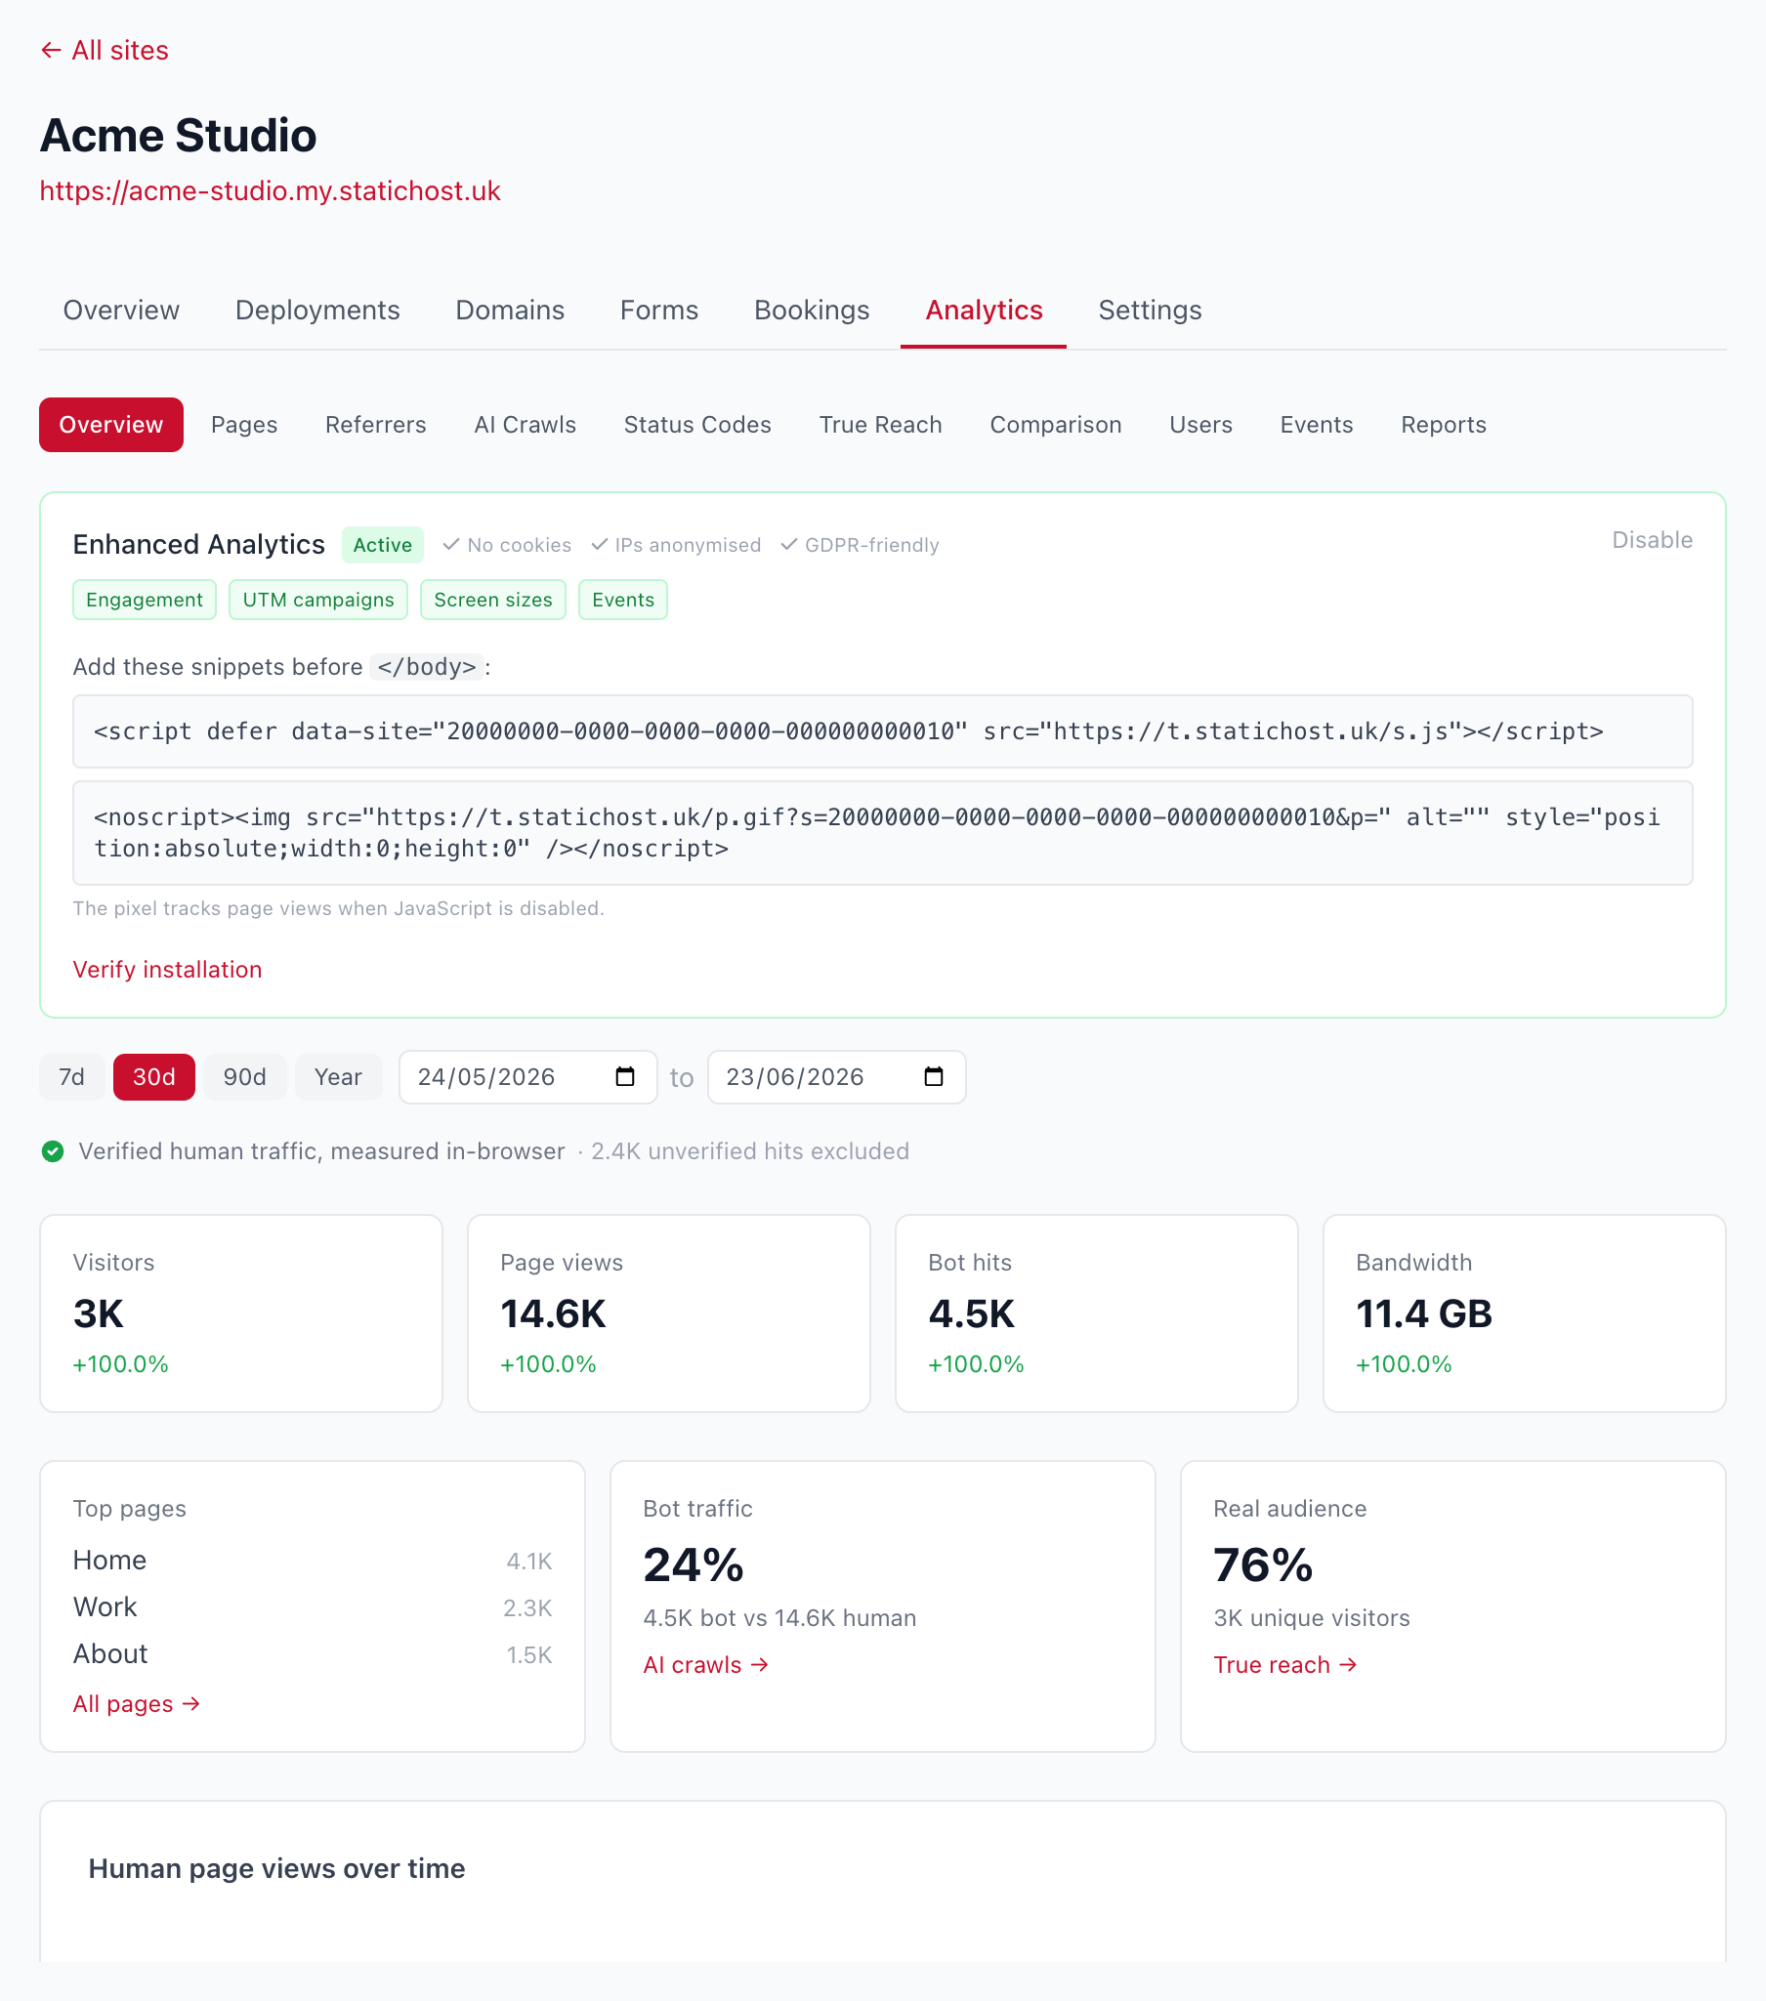Switch to the Pages sub-tab
This screenshot has height=2001, width=1766.
tap(245, 425)
